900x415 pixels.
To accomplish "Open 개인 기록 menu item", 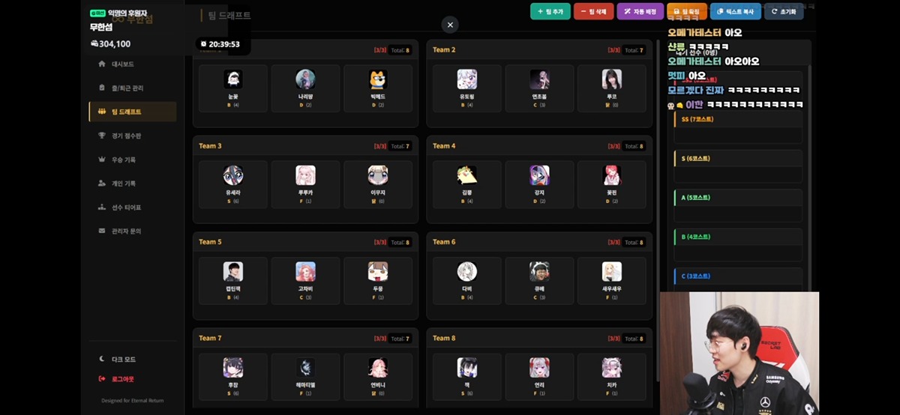I will [123, 184].
